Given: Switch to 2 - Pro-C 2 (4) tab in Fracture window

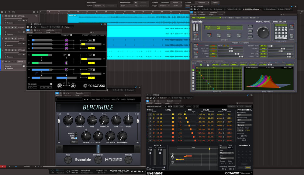Looking at the screenshot, I should click(x=55, y=27).
